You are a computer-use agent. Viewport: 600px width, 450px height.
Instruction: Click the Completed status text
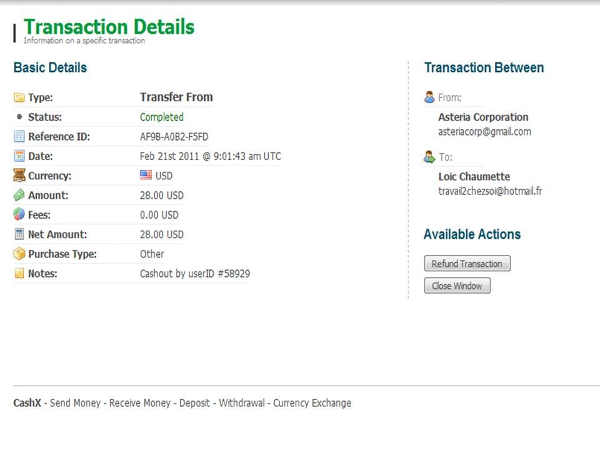[x=162, y=117]
